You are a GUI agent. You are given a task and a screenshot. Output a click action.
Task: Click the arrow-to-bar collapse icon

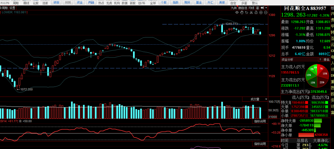[x=263, y=8]
